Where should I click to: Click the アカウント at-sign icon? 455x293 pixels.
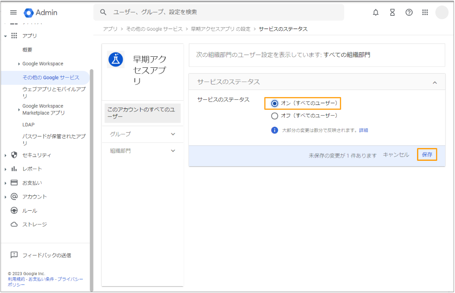point(14,197)
